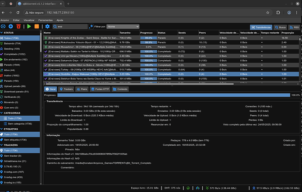This screenshot has width=302, height=192.
Task: Open the browser extensions puzzle icon
Action: click(278, 13)
